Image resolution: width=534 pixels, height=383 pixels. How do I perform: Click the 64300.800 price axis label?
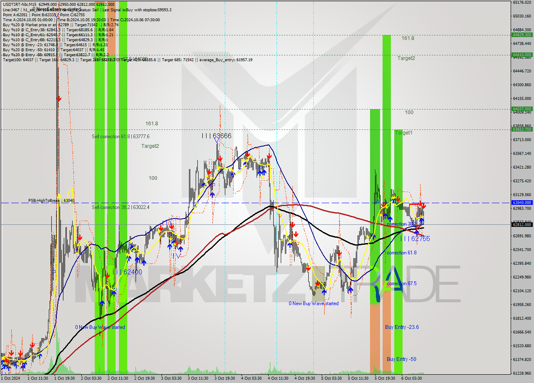[522, 85]
